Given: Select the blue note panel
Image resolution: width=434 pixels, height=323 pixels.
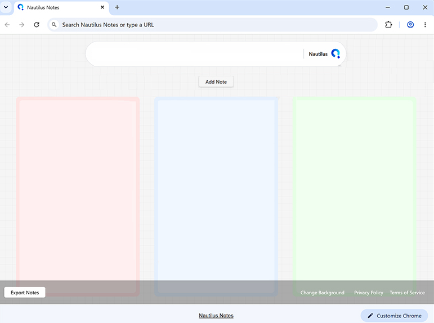Looking at the screenshot, I should click(216, 197).
